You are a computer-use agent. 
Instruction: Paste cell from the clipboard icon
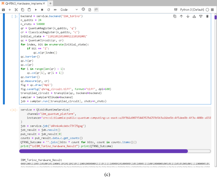click(29, 10)
